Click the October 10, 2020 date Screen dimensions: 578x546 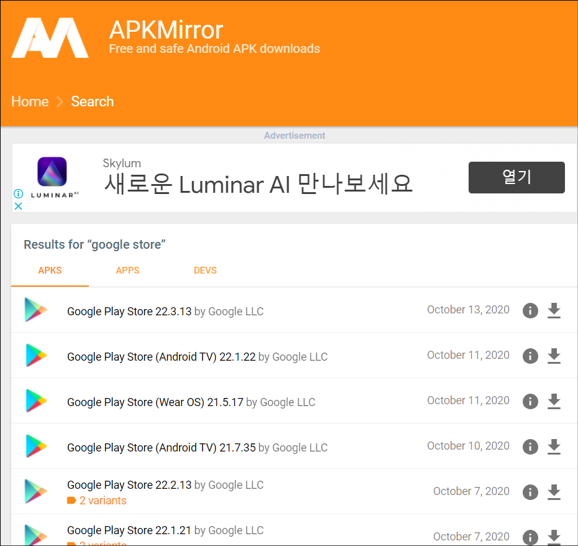(468, 446)
